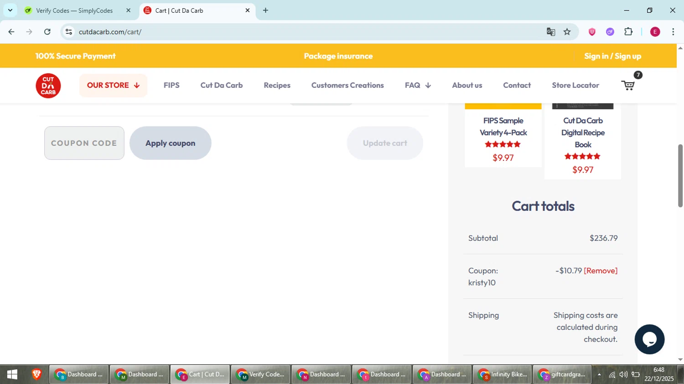Open the Contact page

[517, 85]
